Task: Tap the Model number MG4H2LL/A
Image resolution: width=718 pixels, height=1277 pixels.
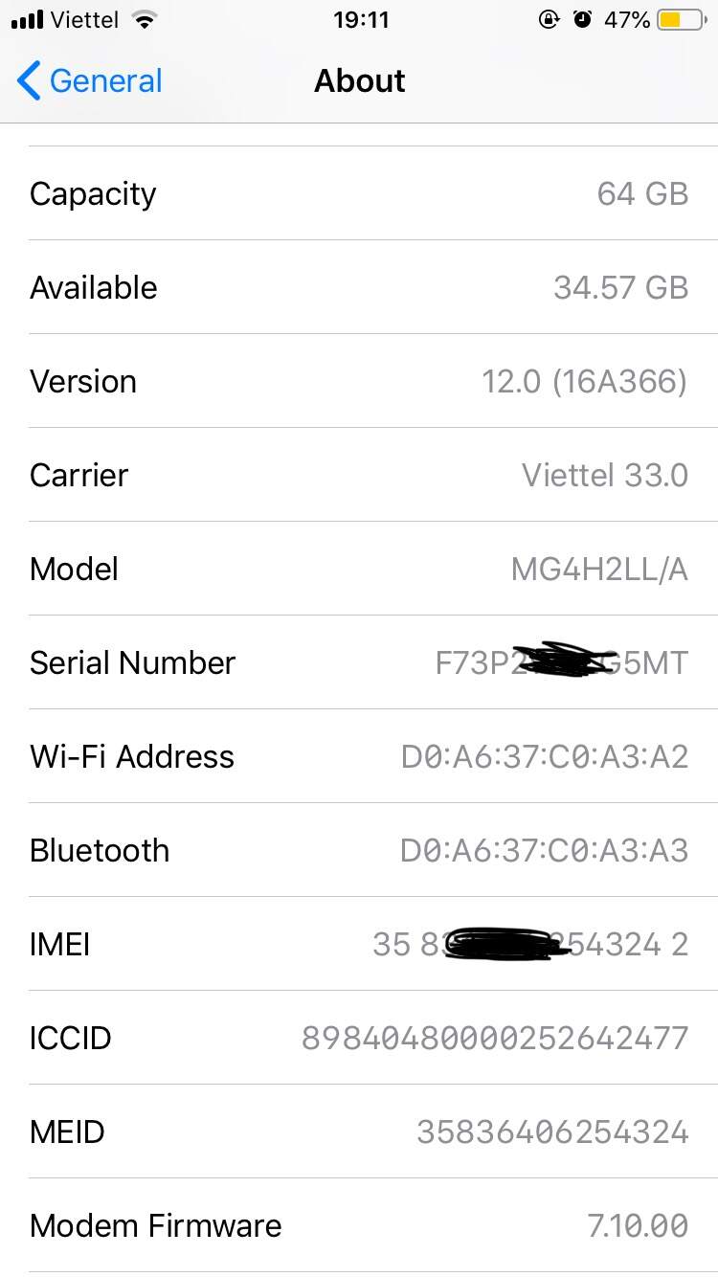Action: pyautogui.click(x=599, y=569)
